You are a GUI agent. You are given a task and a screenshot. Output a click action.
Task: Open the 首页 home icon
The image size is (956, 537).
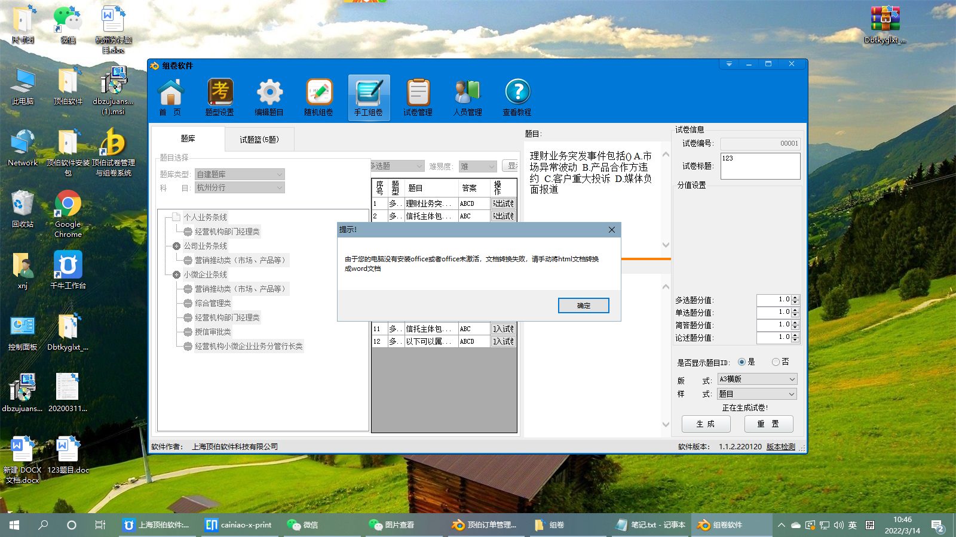(x=170, y=97)
